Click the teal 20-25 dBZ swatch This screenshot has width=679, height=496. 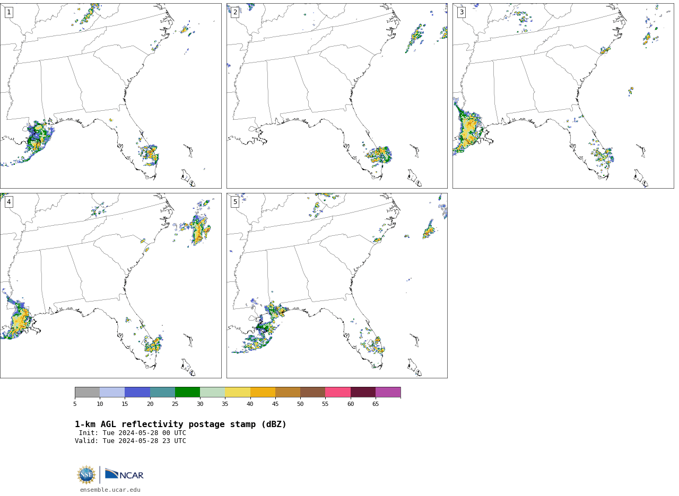pyautogui.click(x=162, y=392)
